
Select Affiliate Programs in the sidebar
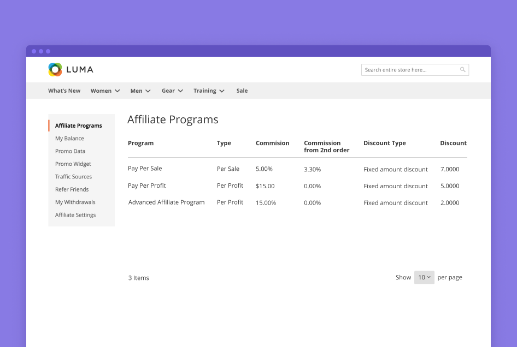pyautogui.click(x=78, y=125)
